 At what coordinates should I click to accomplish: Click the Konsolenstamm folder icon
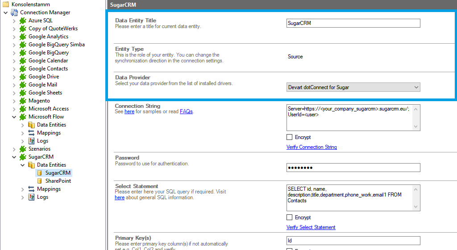click(6, 4)
